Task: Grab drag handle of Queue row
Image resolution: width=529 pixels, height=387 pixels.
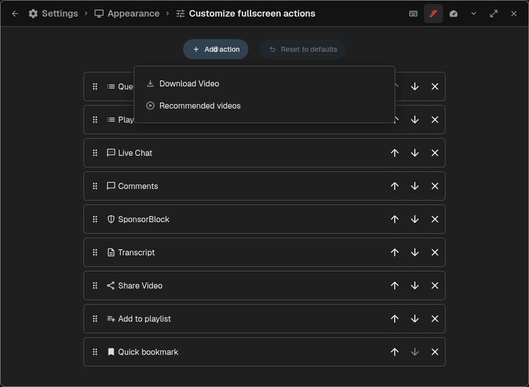Action: [95, 86]
